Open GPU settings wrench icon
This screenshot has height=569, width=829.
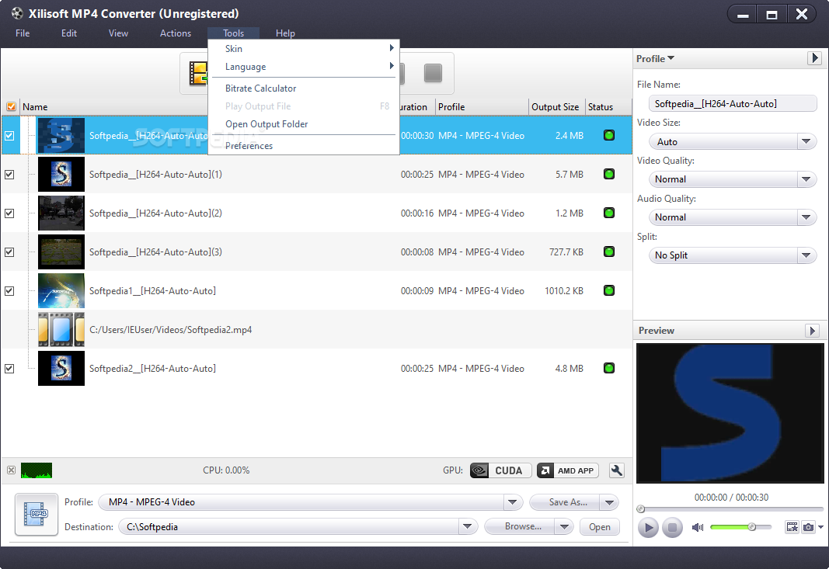click(616, 470)
